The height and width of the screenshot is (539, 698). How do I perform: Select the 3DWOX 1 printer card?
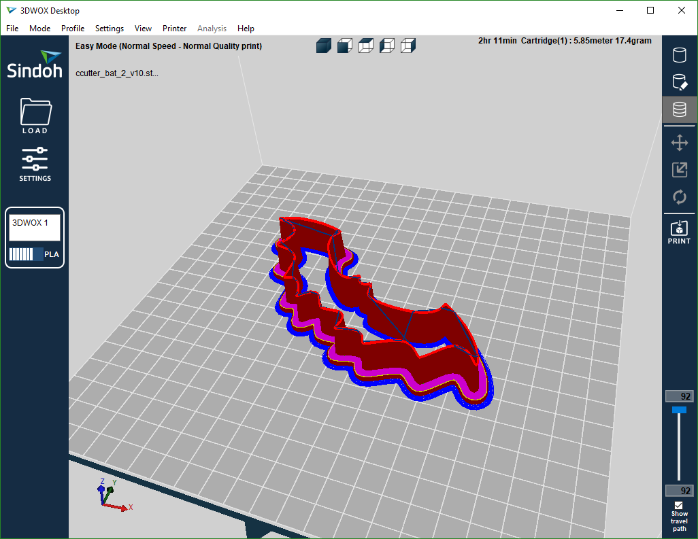35,237
